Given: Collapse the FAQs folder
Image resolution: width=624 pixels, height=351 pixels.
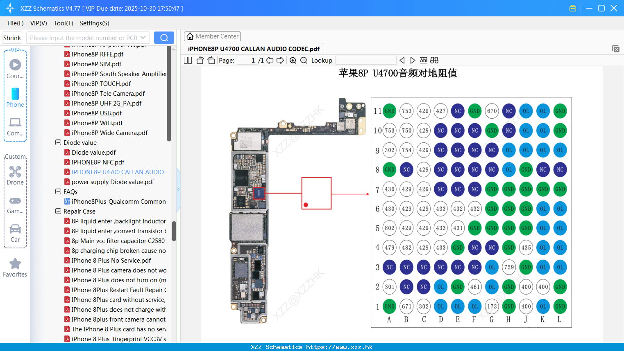Looking at the screenshot, I should (58, 191).
